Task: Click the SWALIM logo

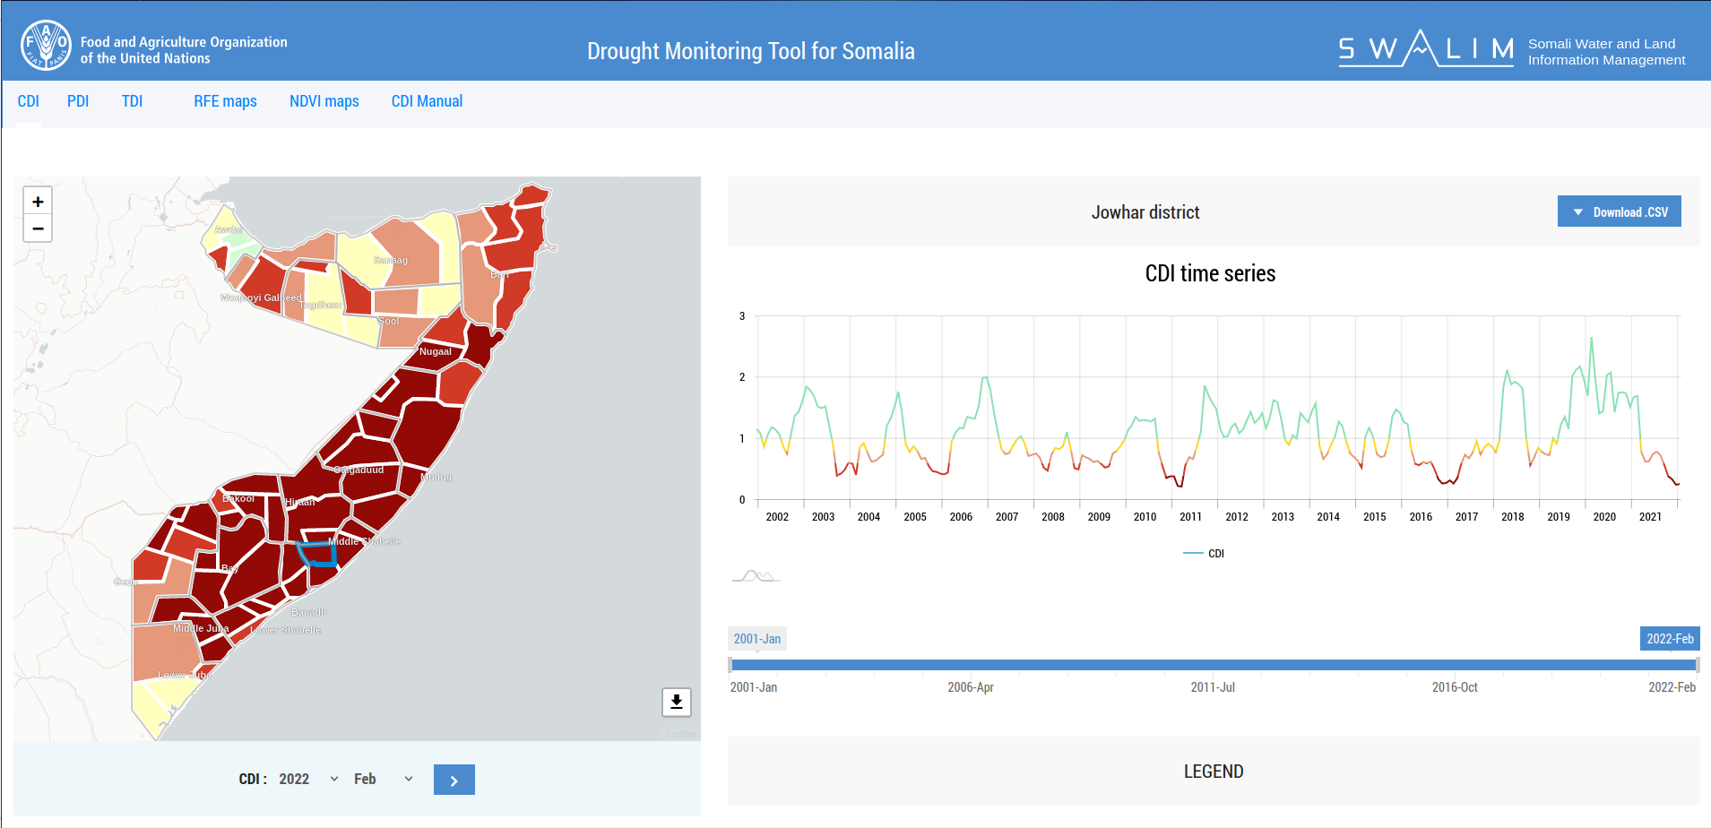Action: [1426, 51]
